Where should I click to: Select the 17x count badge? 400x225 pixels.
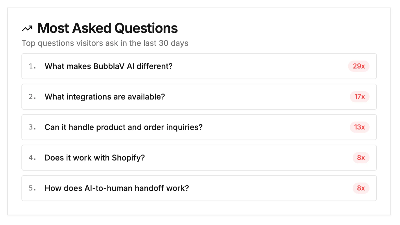359,97
